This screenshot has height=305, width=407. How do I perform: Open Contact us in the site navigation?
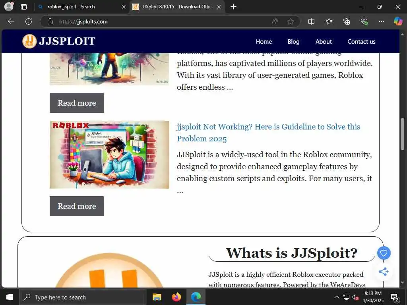coord(361,41)
